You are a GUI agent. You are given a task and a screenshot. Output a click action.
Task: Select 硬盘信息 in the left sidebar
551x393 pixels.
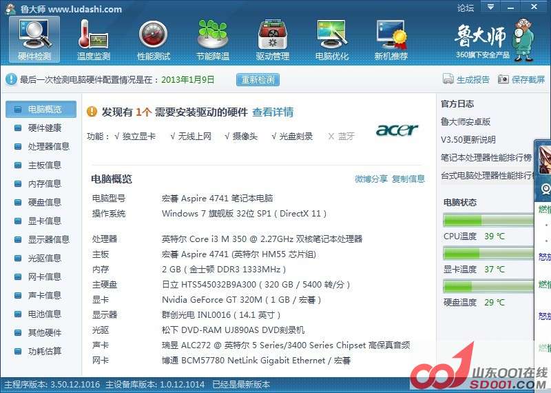click(x=44, y=202)
